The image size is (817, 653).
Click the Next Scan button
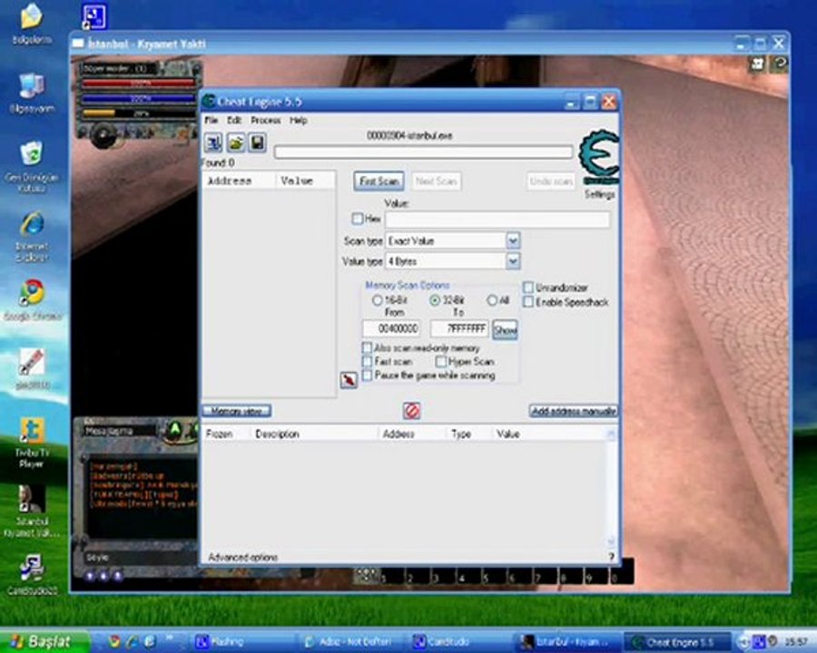(x=436, y=181)
